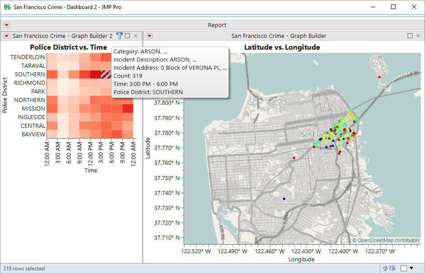Click the OpenStreetMap contributors attribution link
The height and width of the screenshot is (274, 425).
pyautogui.click(x=387, y=240)
